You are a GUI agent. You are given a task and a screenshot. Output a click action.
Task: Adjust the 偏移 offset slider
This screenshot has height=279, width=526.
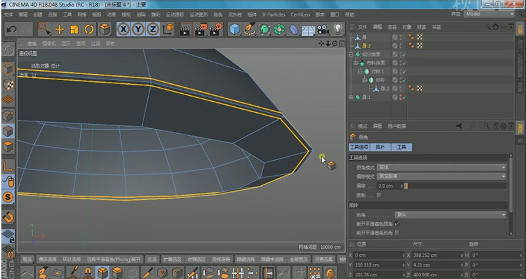coord(455,186)
